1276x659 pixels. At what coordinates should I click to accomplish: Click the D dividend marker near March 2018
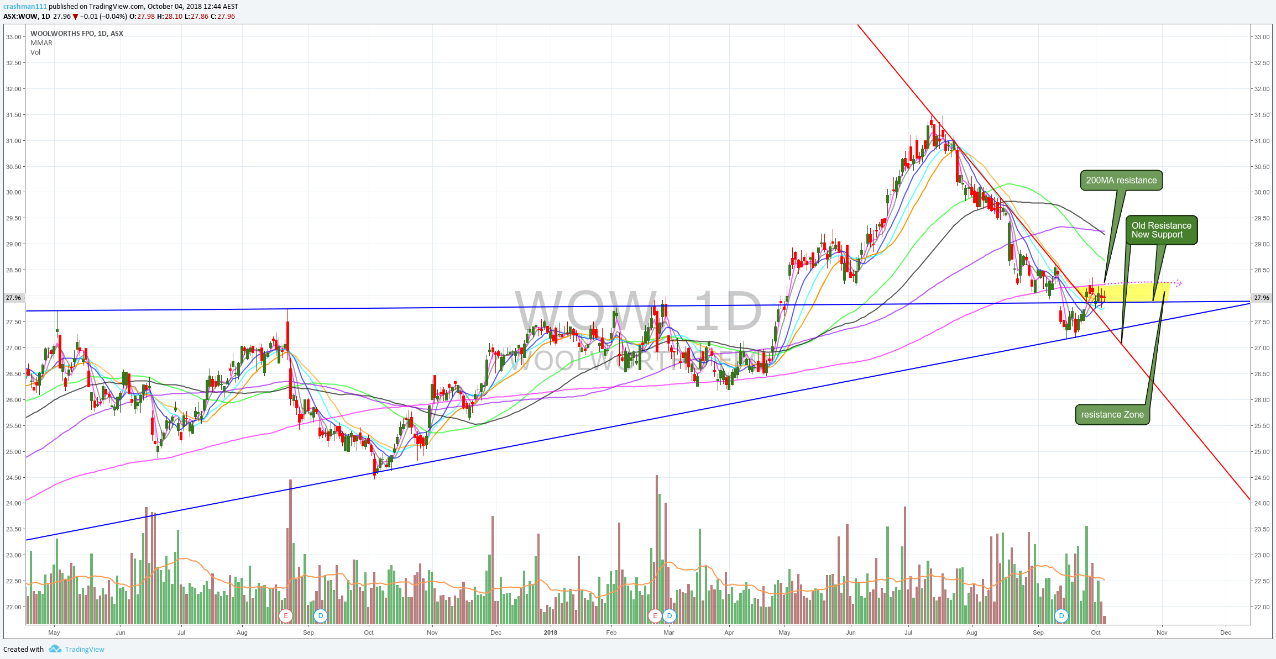[x=670, y=615]
